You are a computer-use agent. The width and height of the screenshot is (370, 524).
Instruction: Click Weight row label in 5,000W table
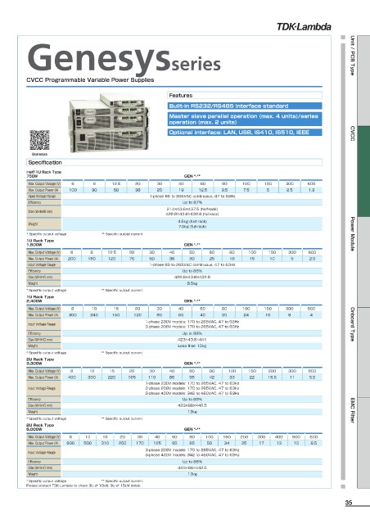pos(43,474)
